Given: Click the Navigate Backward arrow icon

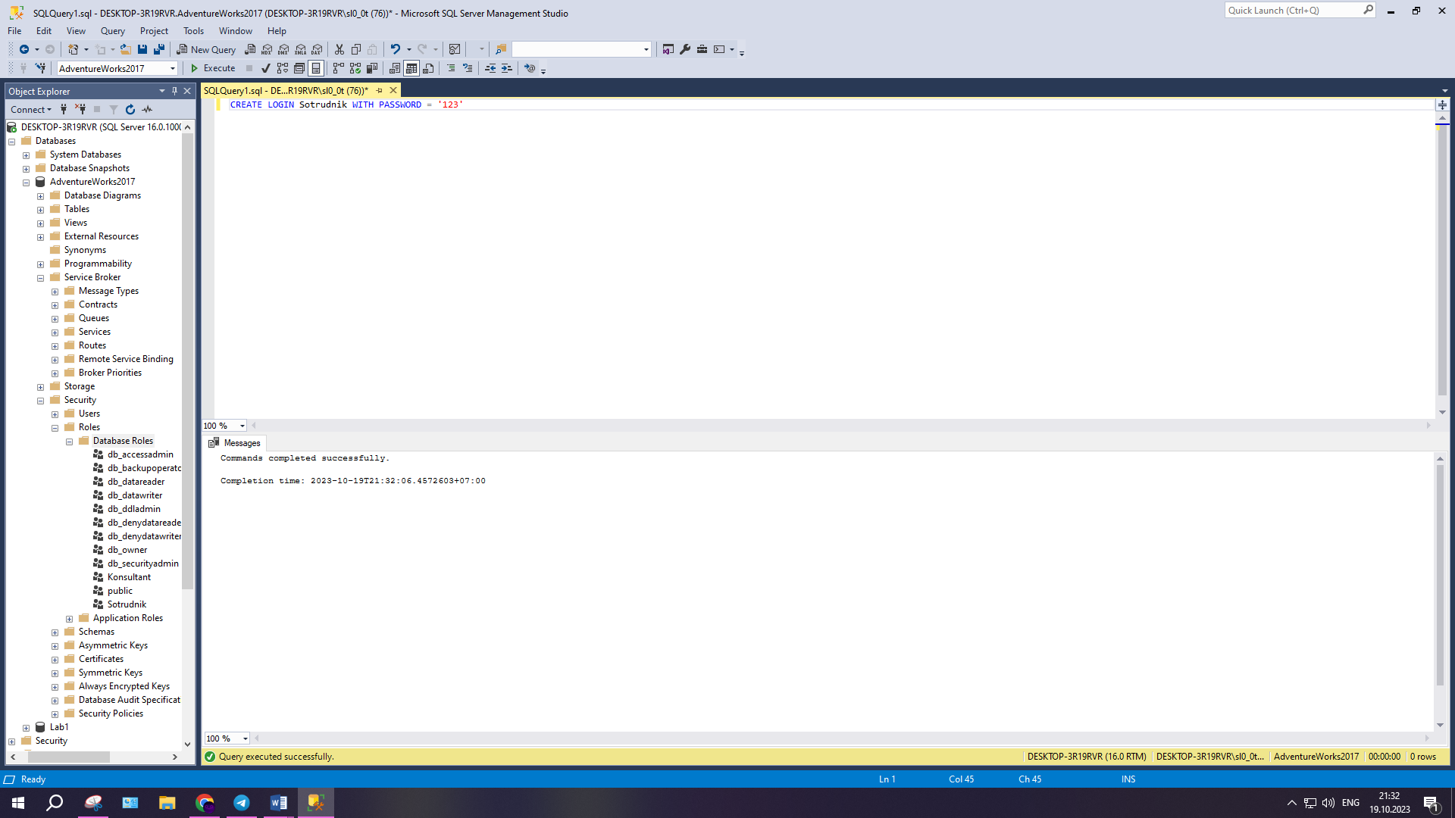Looking at the screenshot, I should pyautogui.click(x=24, y=49).
